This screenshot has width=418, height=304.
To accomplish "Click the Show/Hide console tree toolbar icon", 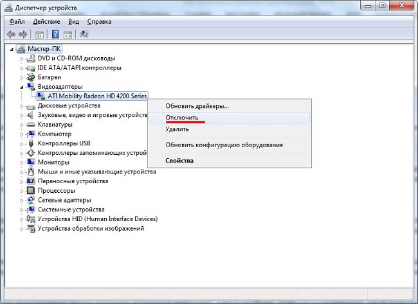I will tap(39, 34).
